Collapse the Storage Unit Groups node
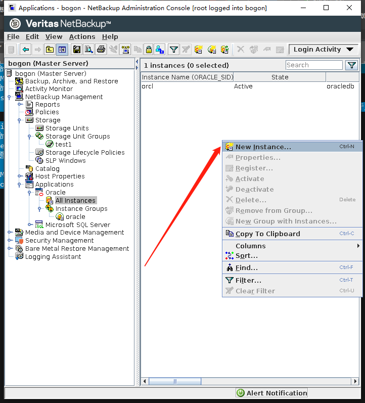The height and width of the screenshot is (403, 365). (x=29, y=136)
